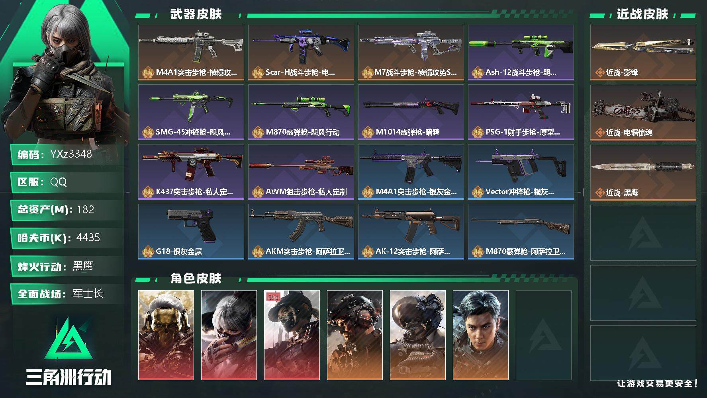
Task: Select the 近战-影锋 melee skin
Action: (x=643, y=53)
